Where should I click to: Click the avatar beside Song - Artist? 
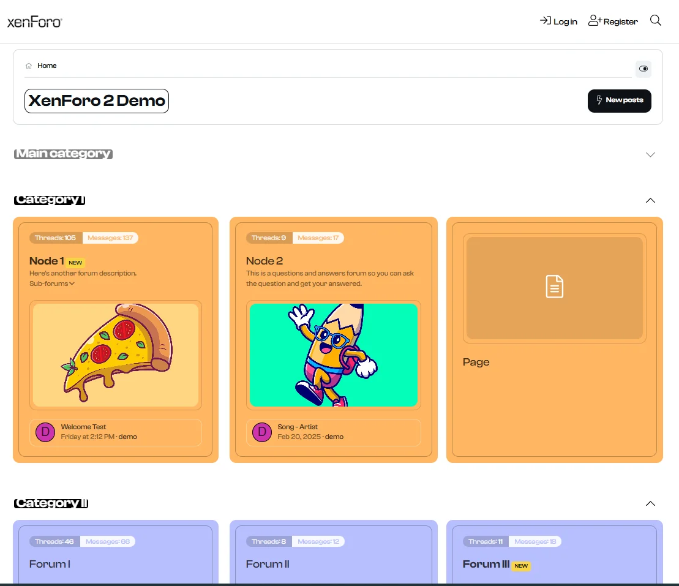[262, 432]
